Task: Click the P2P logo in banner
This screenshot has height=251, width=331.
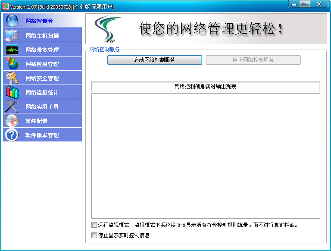Action: click(108, 29)
